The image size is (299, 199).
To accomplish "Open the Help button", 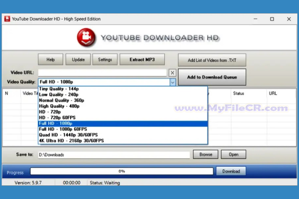I will 51,60.
